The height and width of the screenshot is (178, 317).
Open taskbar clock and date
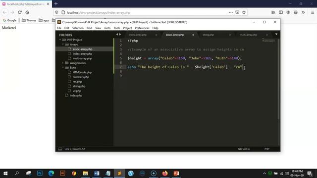tap(297, 174)
